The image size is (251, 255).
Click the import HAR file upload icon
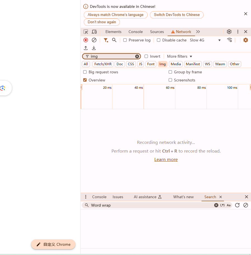[86, 48]
